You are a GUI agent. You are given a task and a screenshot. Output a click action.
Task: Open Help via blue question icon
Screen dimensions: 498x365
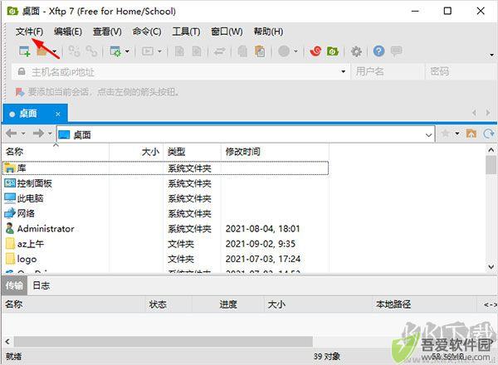coord(378,51)
